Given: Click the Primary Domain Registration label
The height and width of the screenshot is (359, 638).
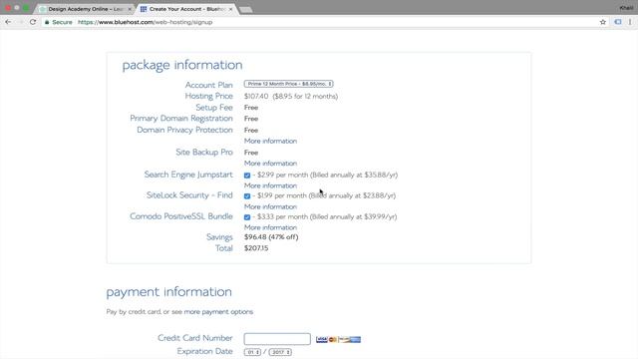Looking at the screenshot, I should click(x=181, y=119).
